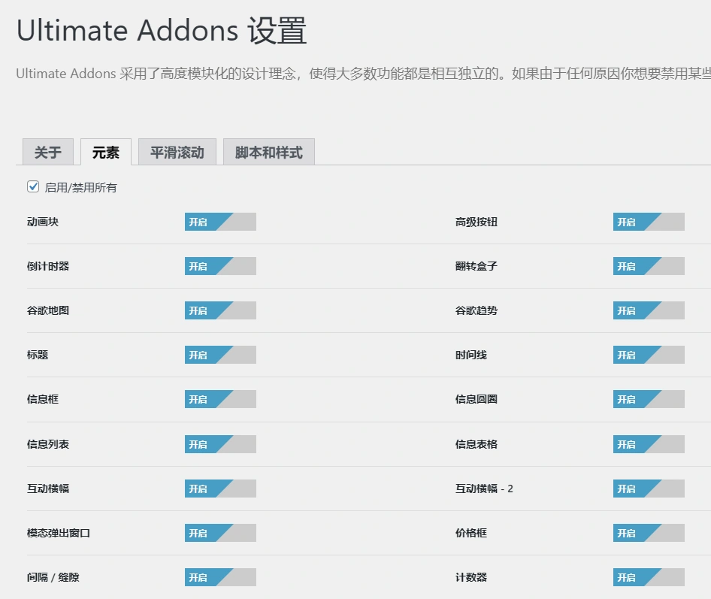Image resolution: width=711 pixels, height=599 pixels.
Task: Open the 平滑滚动 tab
Action: pos(177,152)
